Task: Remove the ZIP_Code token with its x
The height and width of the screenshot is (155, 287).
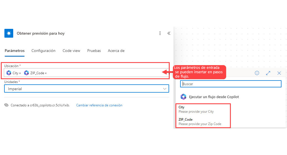Action: coord(46,73)
